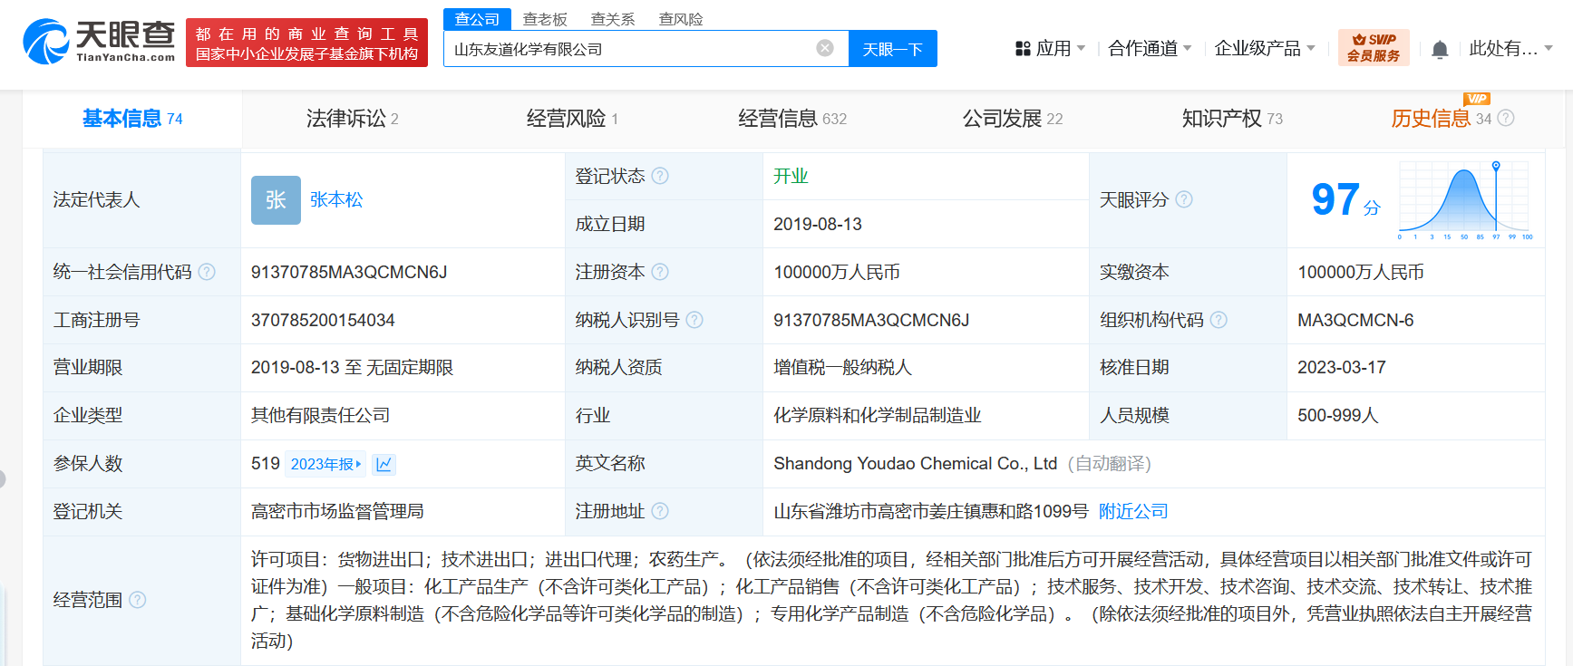1573x666 pixels.
Task: Click the 张 avatar of the legal representative
Action: pos(276,200)
